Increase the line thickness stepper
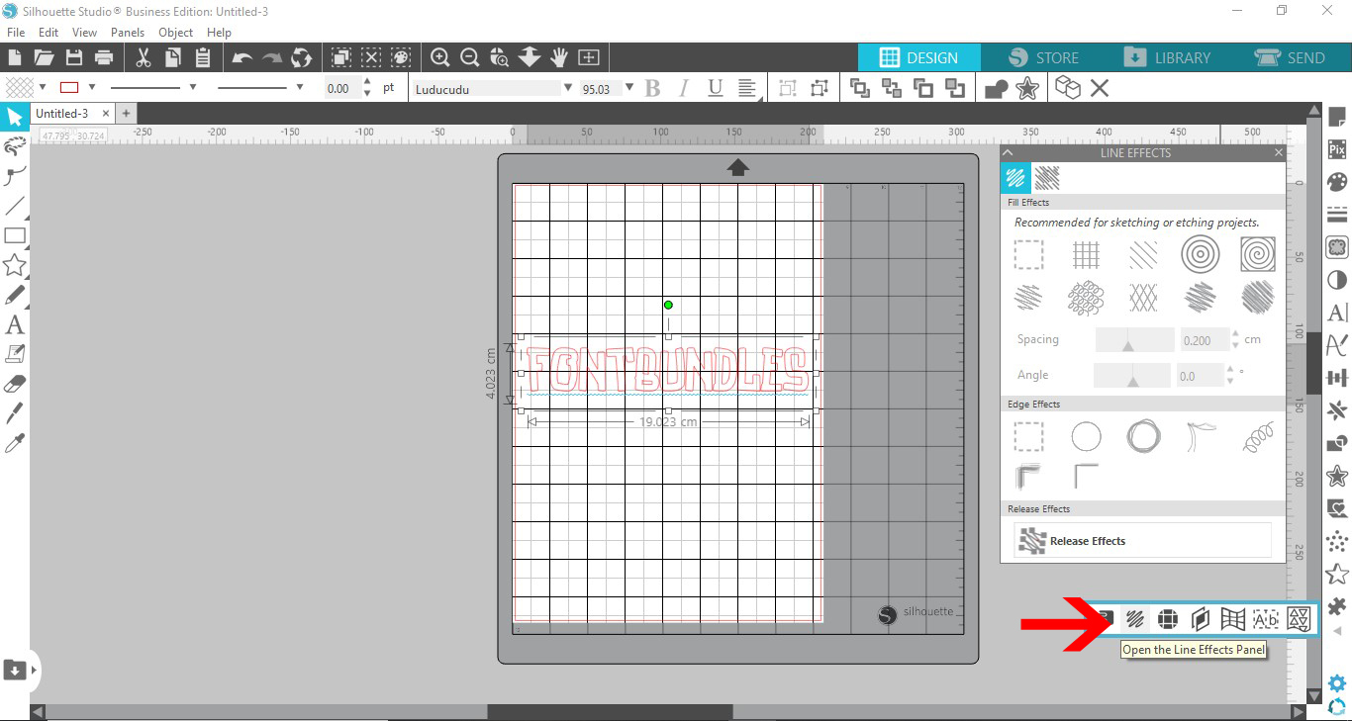 point(367,83)
